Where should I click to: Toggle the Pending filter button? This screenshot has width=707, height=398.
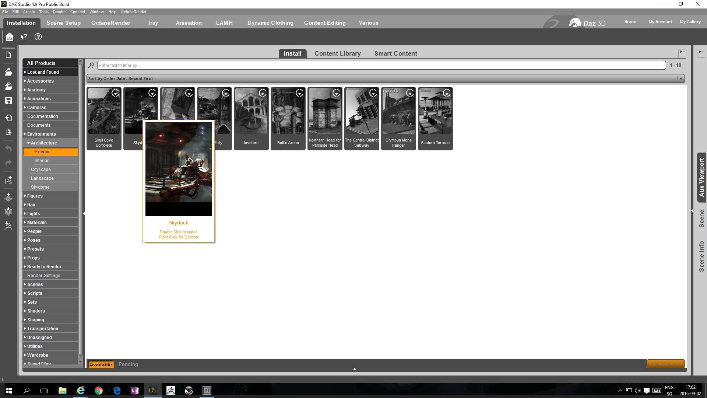point(128,364)
